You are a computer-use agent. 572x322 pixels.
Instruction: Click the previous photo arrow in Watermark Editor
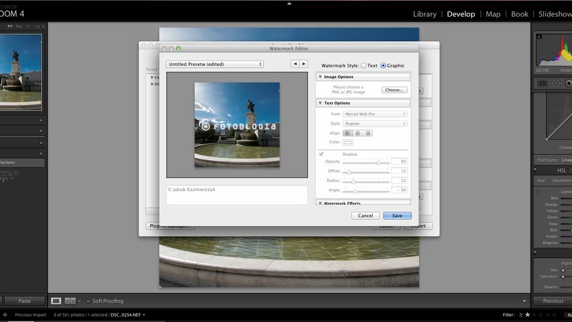click(295, 64)
